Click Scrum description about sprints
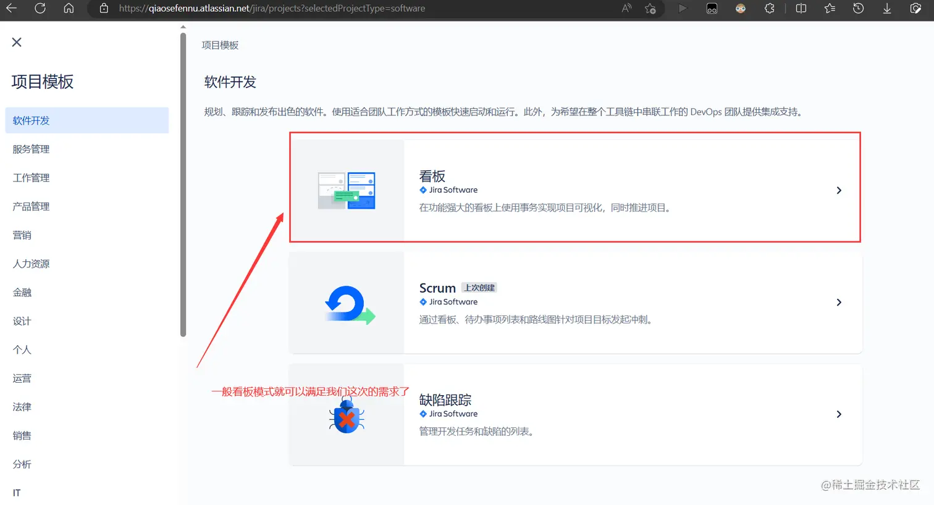934x505 pixels. tap(537, 320)
